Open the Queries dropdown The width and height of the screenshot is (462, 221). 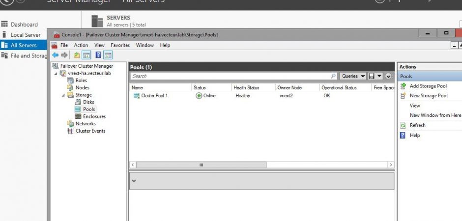tap(353, 76)
